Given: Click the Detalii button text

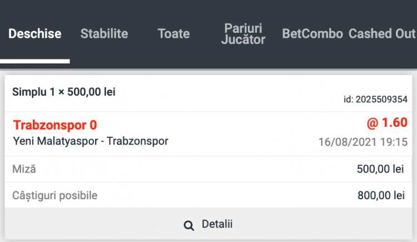Looking at the screenshot, I should [217, 225].
